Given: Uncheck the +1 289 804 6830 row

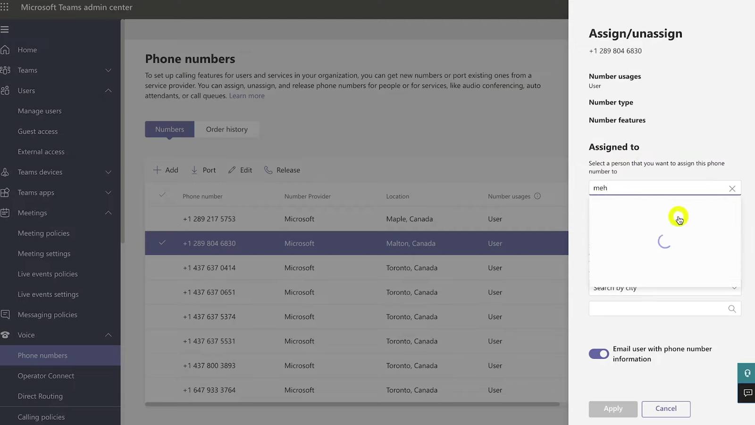Looking at the screenshot, I should (162, 243).
